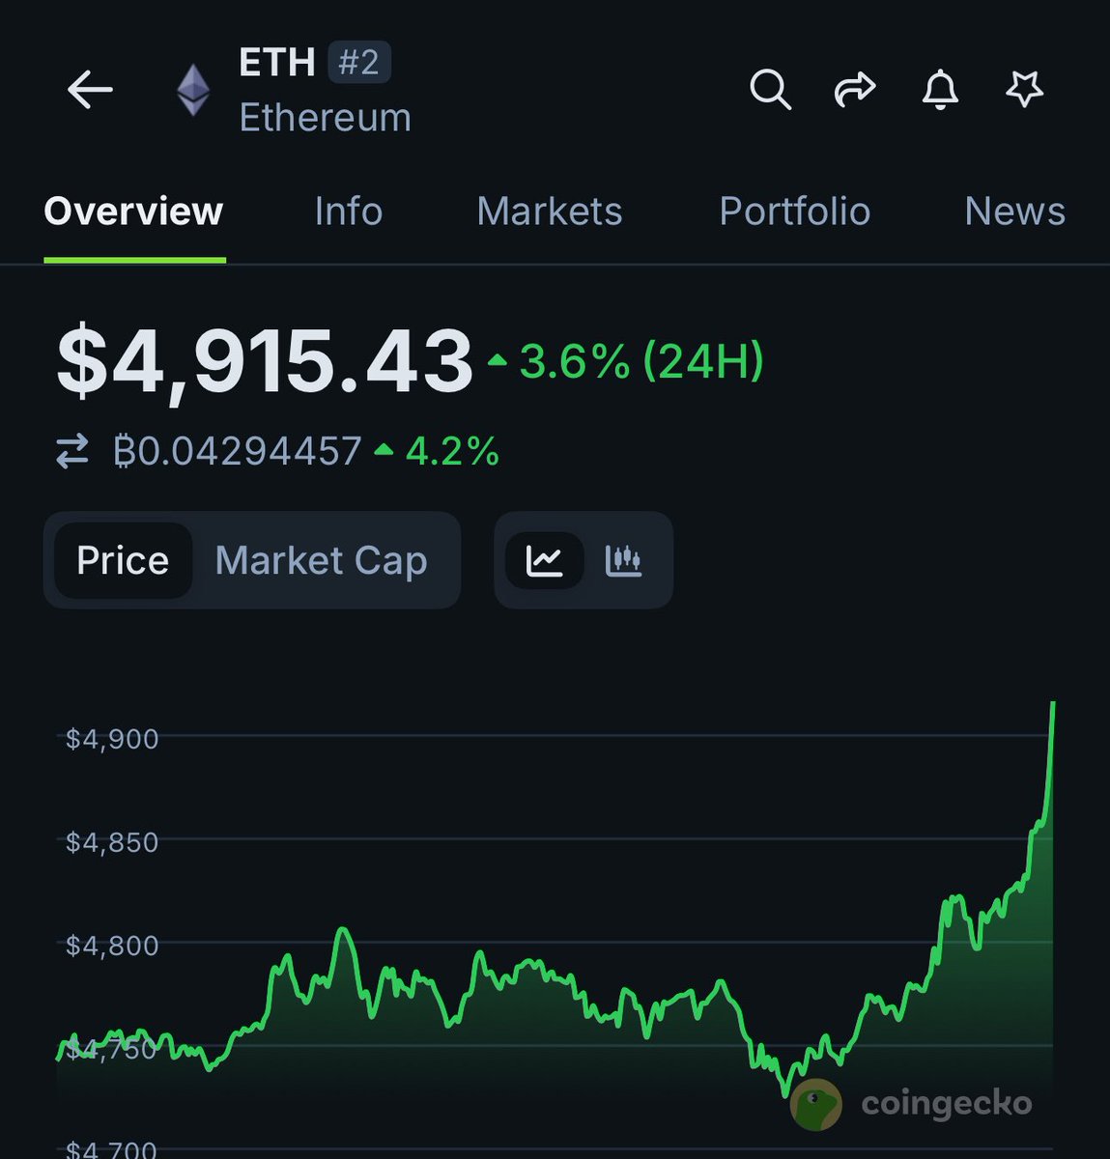Open the Portfolio tab
Screen dimensions: 1110x1159
[794, 212]
